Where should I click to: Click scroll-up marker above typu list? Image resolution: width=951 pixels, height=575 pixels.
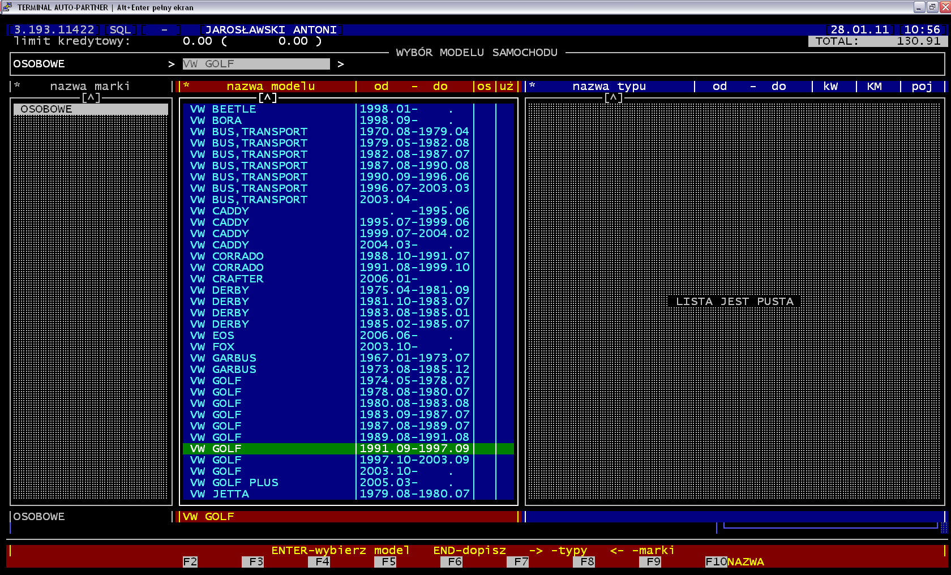coord(614,97)
